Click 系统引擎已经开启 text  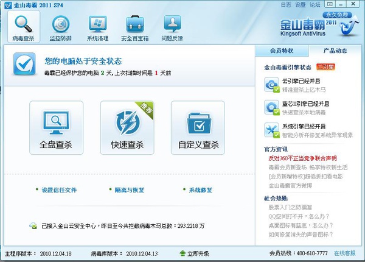tap(304, 127)
